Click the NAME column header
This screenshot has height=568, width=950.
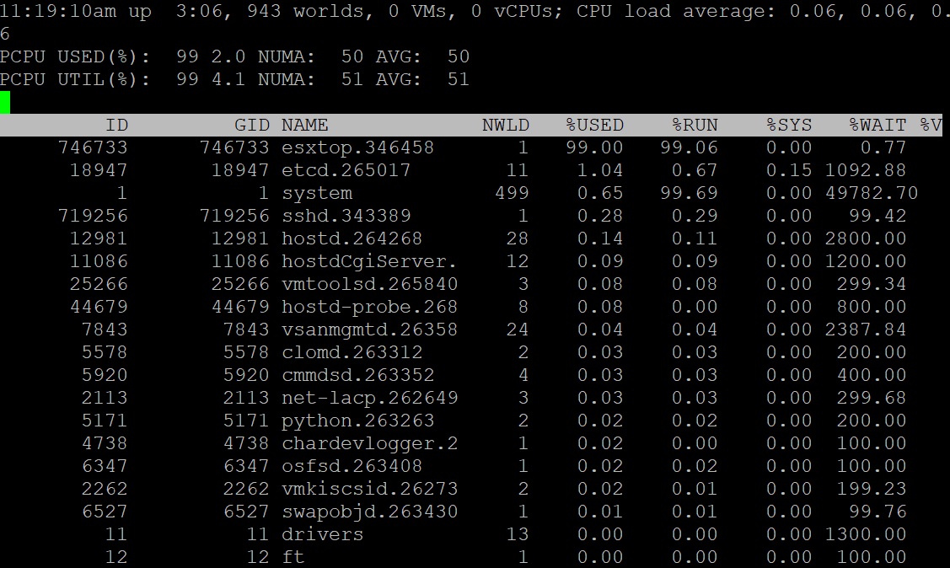(304, 126)
